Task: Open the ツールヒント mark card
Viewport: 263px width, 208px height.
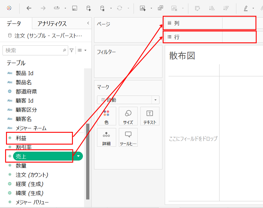Action: 128,137
